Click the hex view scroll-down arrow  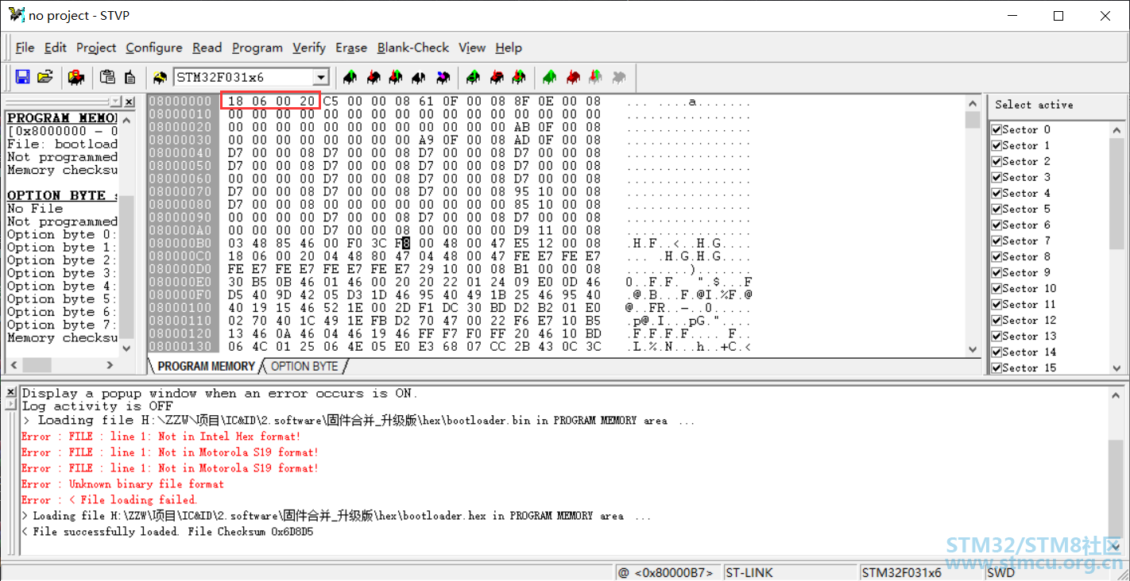pos(973,349)
